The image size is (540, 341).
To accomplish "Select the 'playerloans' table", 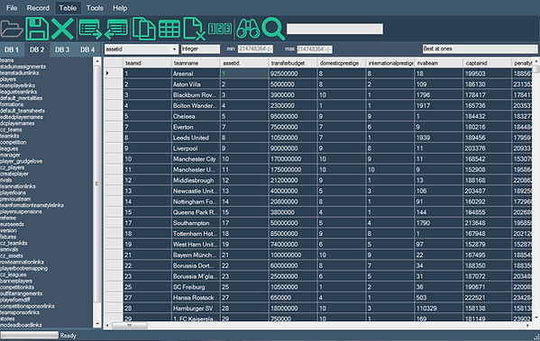I will tap(13, 193).
